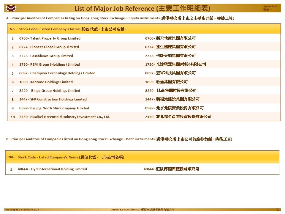Viewport: 285px width, 214px height.
Task: Select '0760 - Talent Property Group Limited'
Action: (x=50, y=38)
